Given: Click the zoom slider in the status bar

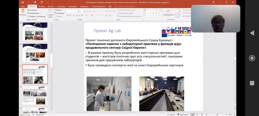Looking at the screenshot, I should coord(218,114).
